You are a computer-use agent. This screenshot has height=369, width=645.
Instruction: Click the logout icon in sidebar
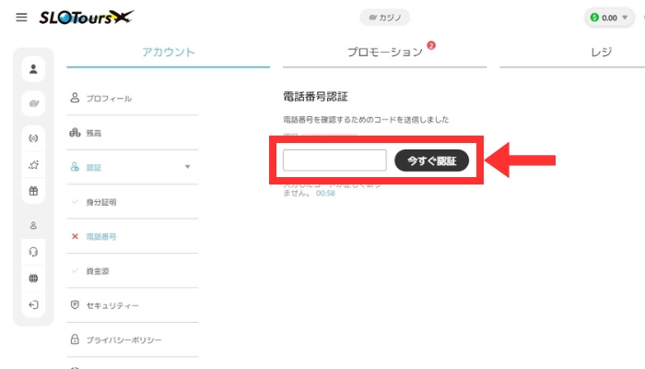[33, 304]
